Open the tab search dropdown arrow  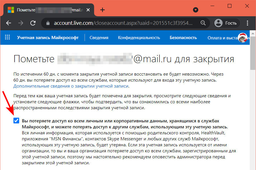click(x=195, y=10)
